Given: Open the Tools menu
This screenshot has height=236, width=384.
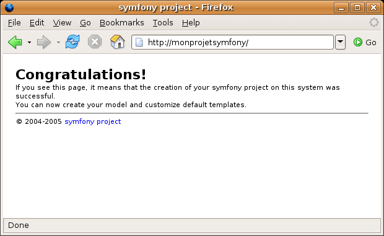Looking at the screenshot, I should (x=163, y=23).
